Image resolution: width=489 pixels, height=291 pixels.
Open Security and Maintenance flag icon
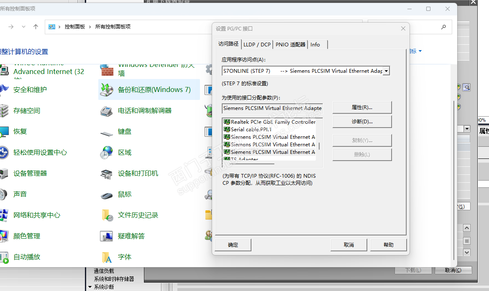pyautogui.click(x=4, y=90)
